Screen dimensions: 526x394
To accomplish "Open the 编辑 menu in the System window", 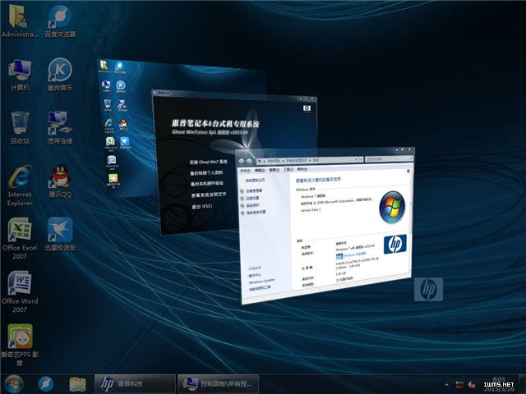I will coord(260,170).
